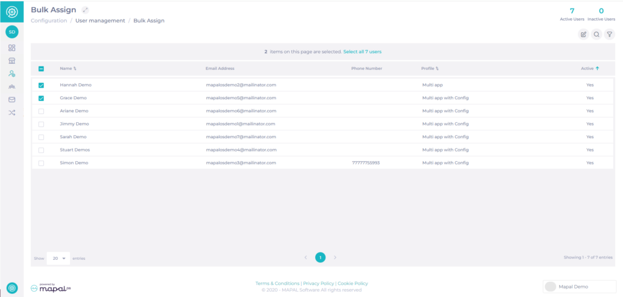Go to User management breadcrumb
The image size is (623, 297).
point(100,21)
